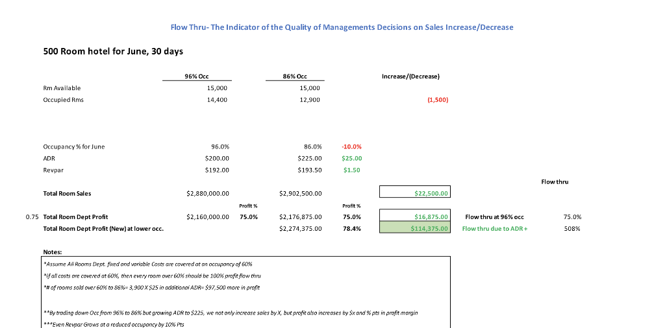Select the 14,400 occupied rooms cell
This screenshot has width=665, height=328.
pyautogui.click(x=217, y=100)
